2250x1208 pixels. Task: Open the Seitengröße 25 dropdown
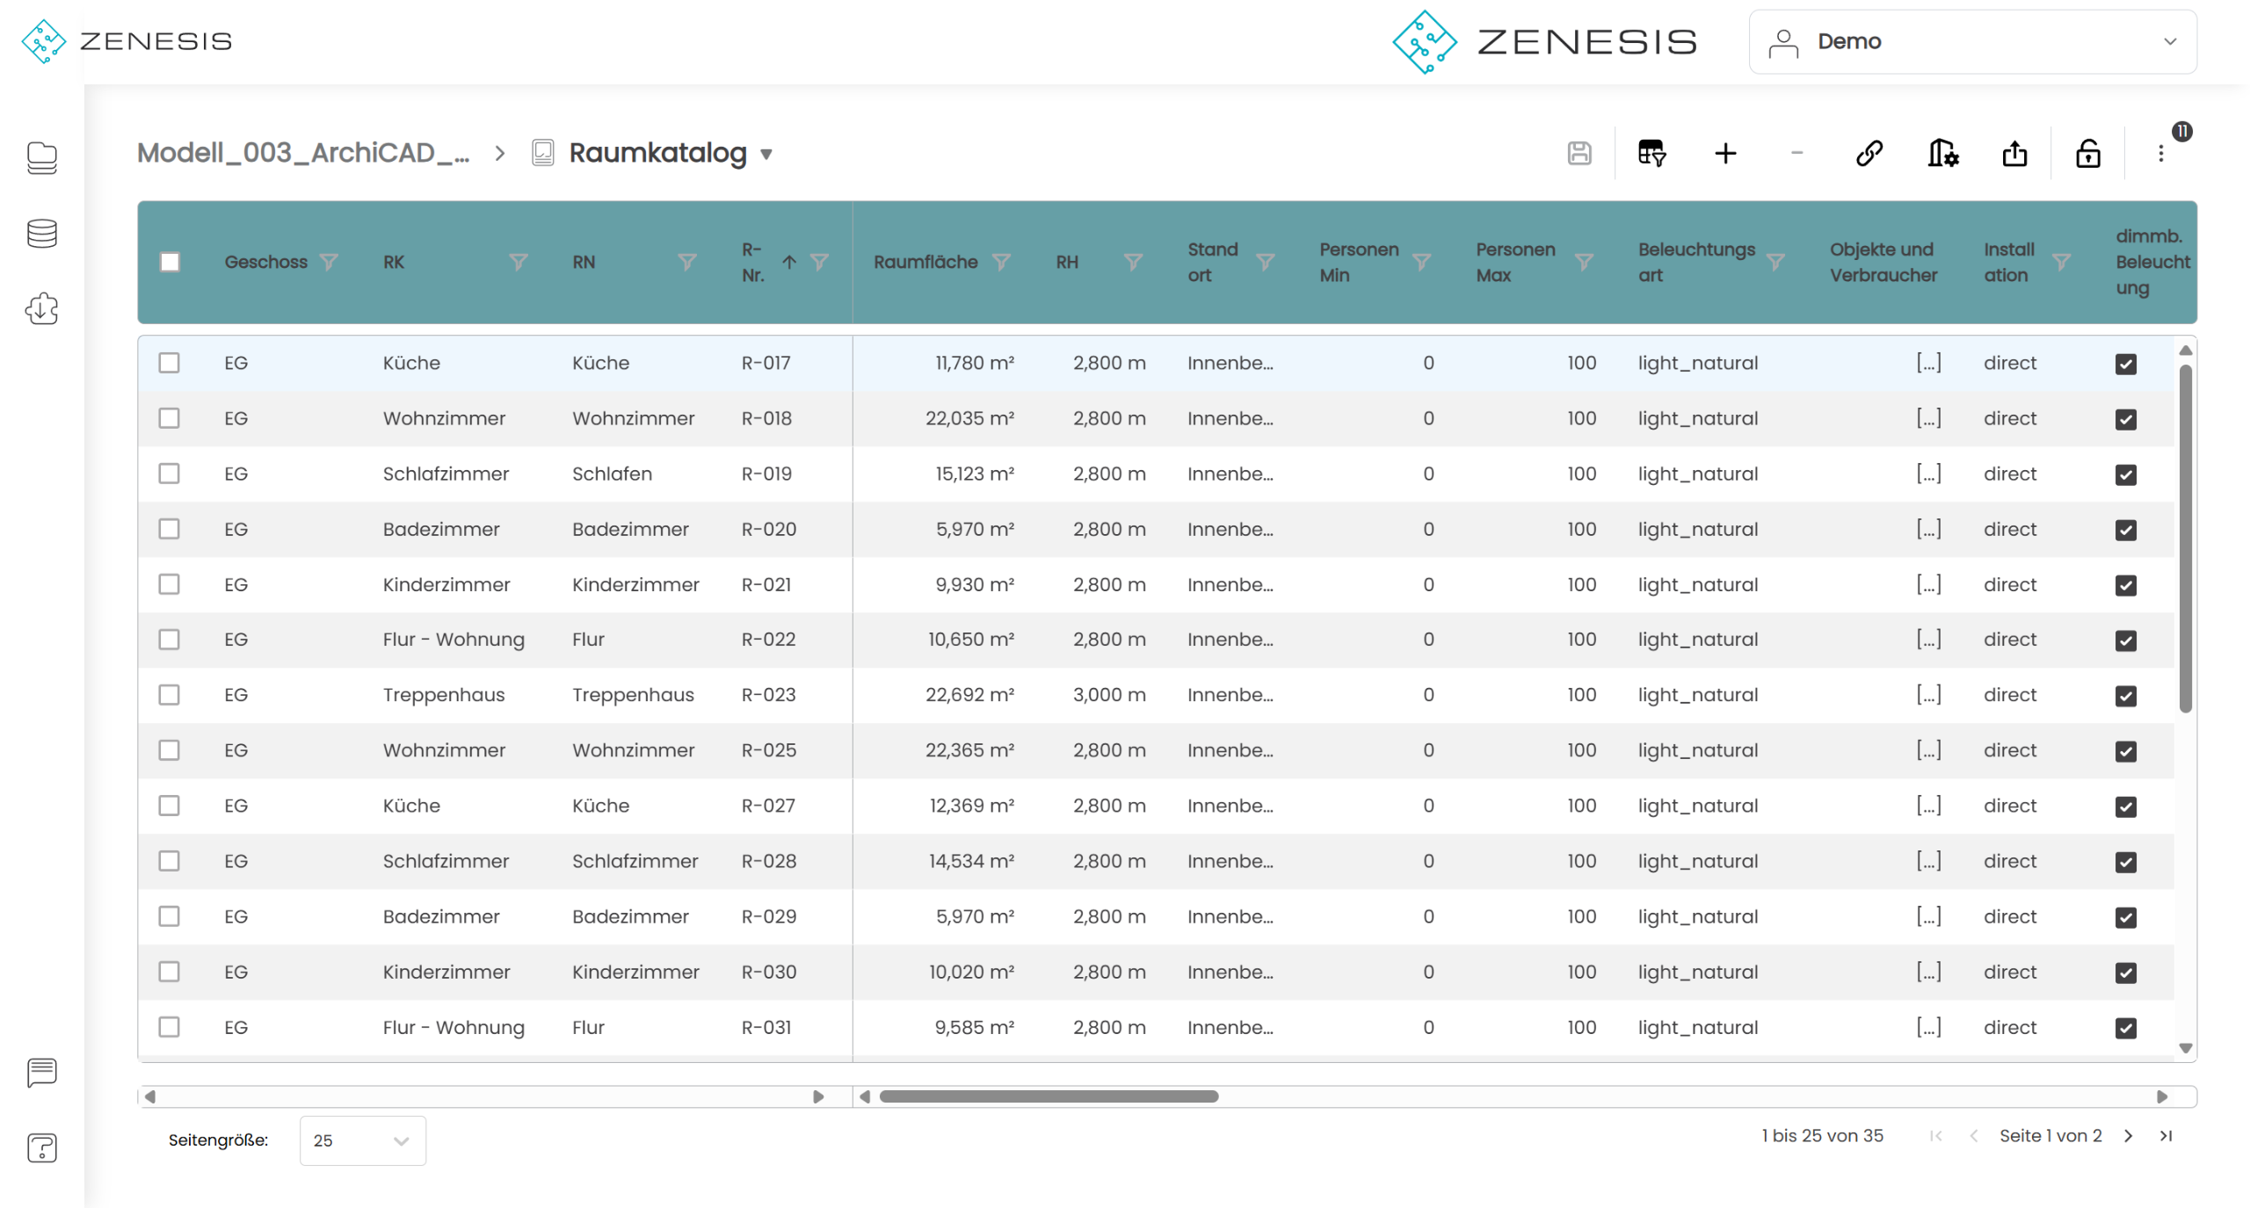click(362, 1140)
